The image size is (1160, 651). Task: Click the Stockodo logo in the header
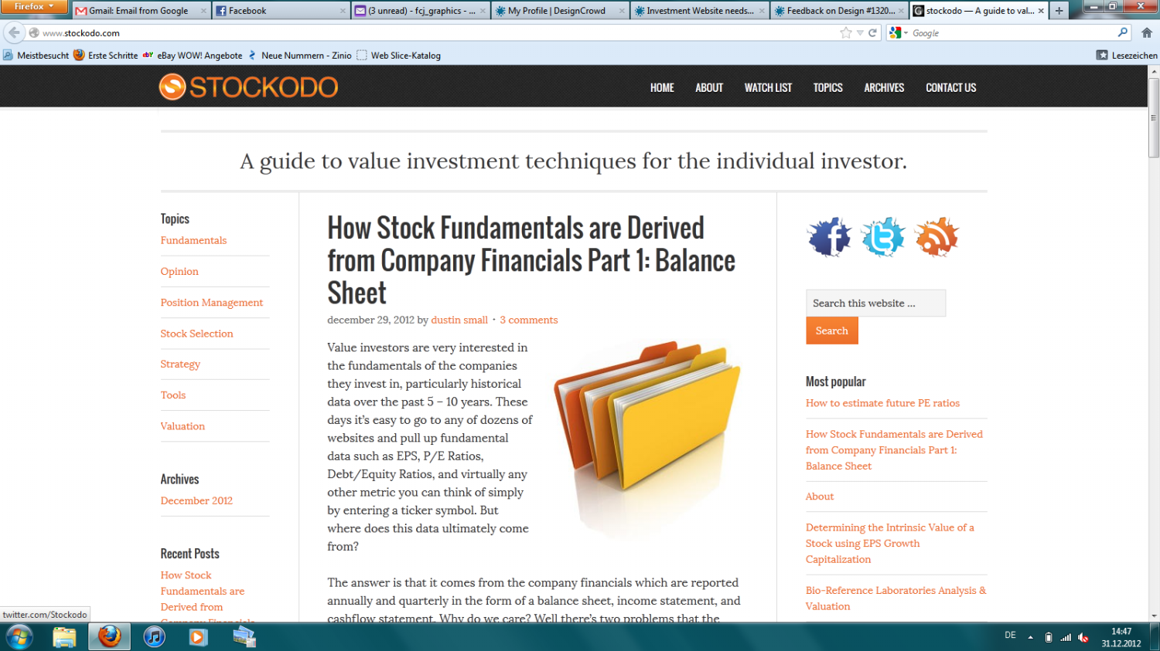pos(248,86)
